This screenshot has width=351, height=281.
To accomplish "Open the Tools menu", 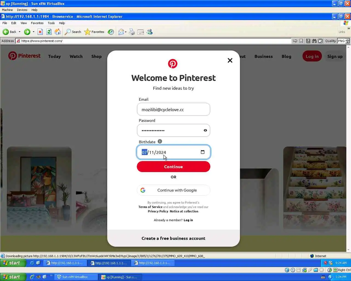I will [x=51, y=23].
